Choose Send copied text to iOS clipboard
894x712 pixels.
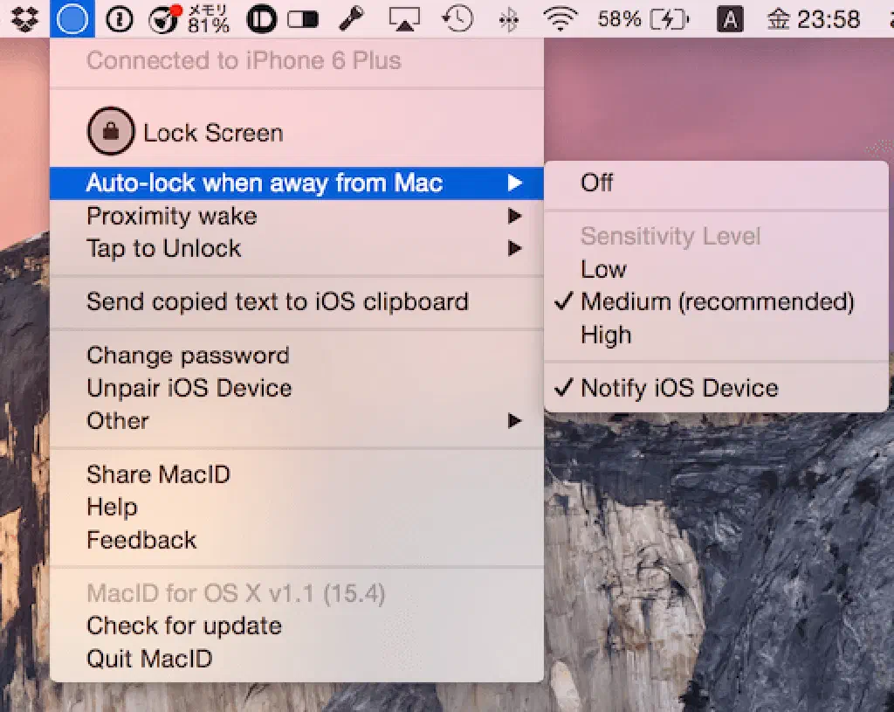[x=278, y=302]
